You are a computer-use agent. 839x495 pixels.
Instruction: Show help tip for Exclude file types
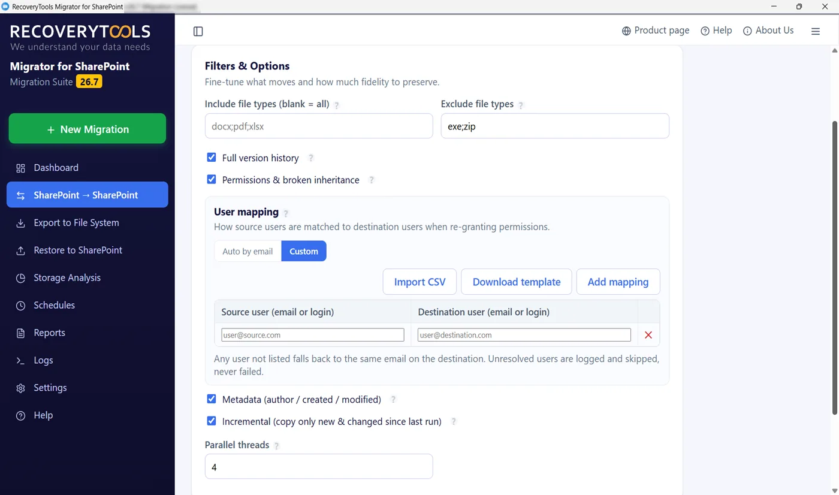(521, 105)
